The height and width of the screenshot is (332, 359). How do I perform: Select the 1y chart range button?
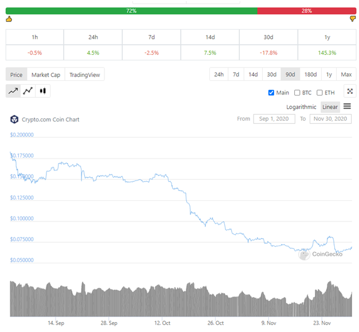point(329,74)
